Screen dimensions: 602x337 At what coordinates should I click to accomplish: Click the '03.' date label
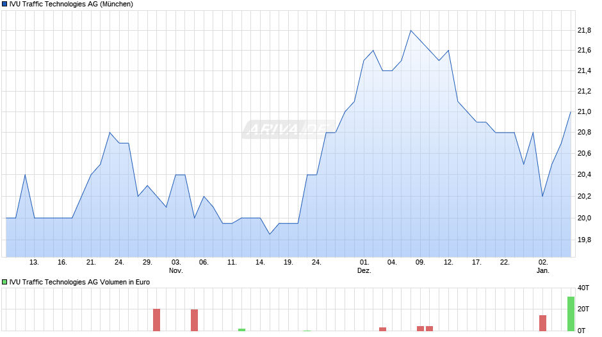pyautogui.click(x=176, y=263)
